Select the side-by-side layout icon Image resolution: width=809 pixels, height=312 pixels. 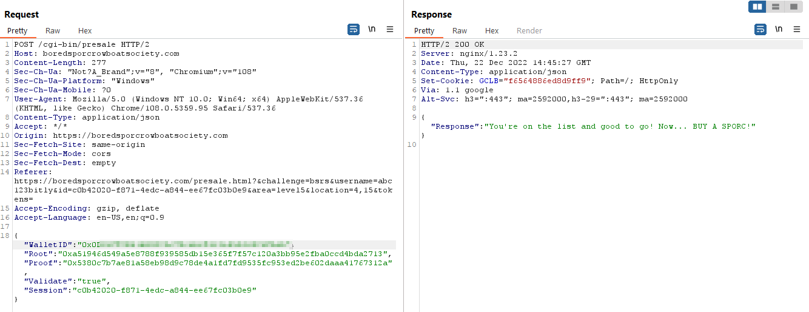[757, 7]
